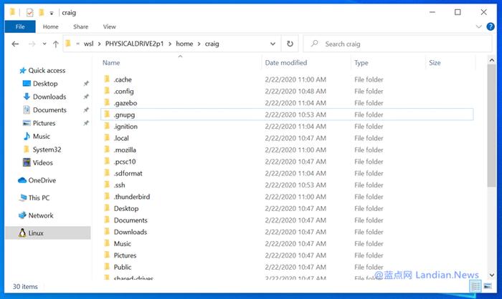Open Music in the navigation pane
Image resolution: width=502 pixels, height=299 pixels.
36,137
